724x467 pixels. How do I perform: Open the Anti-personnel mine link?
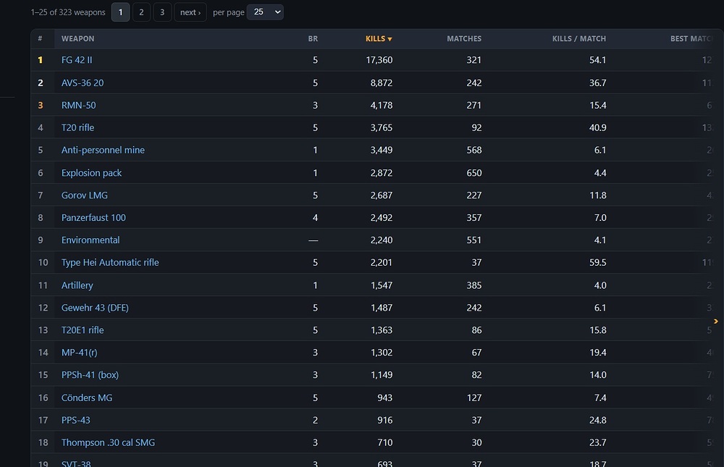[103, 150]
